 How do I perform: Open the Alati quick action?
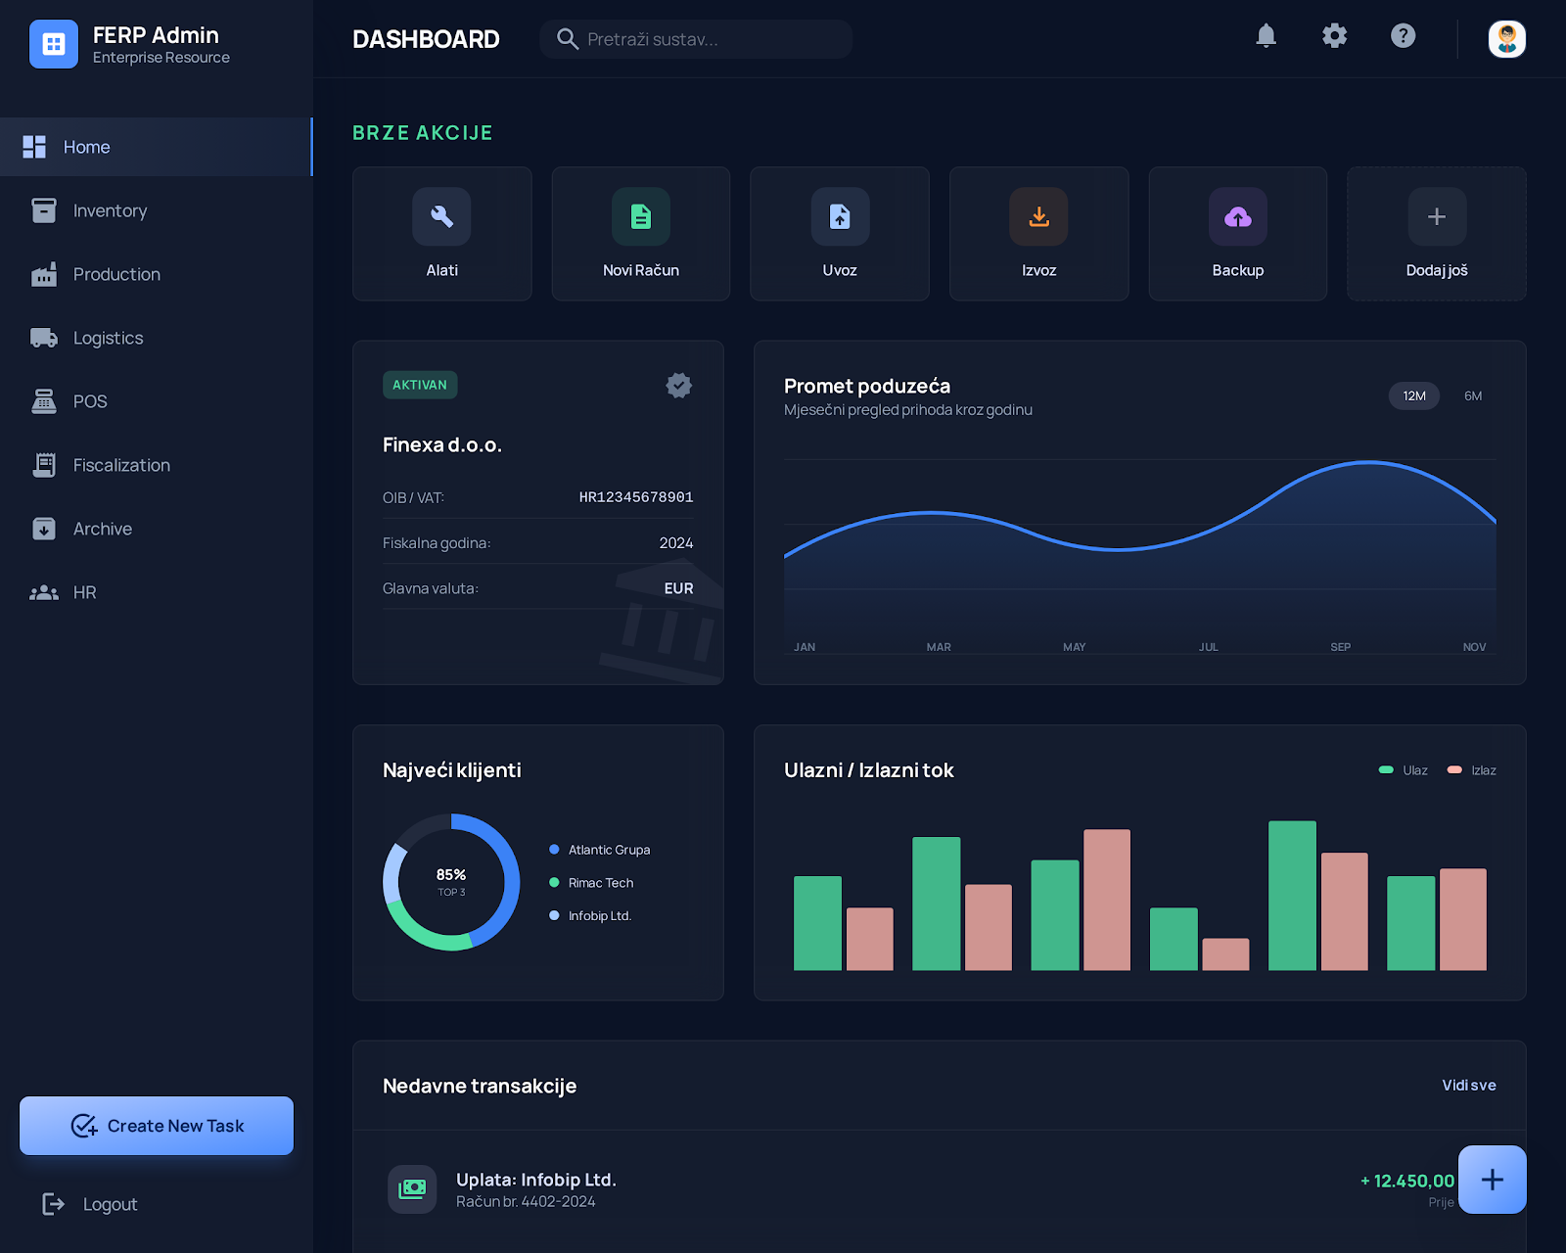tap(441, 233)
